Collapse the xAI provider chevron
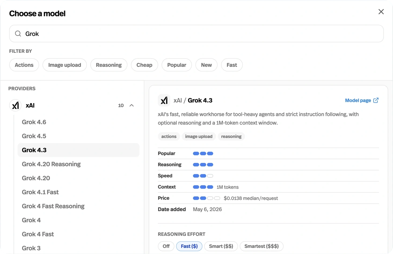393x254 pixels. [132, 105]
